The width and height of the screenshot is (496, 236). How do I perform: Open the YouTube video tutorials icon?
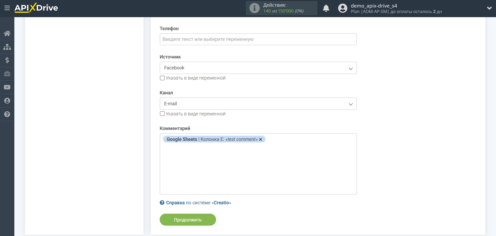click(x=7, y=87)
